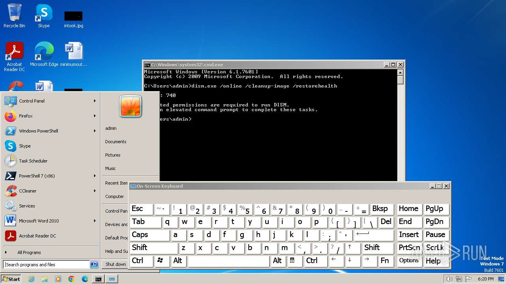Click the Action Center flag tray icon
506x284 pixels.
[468, 279]
